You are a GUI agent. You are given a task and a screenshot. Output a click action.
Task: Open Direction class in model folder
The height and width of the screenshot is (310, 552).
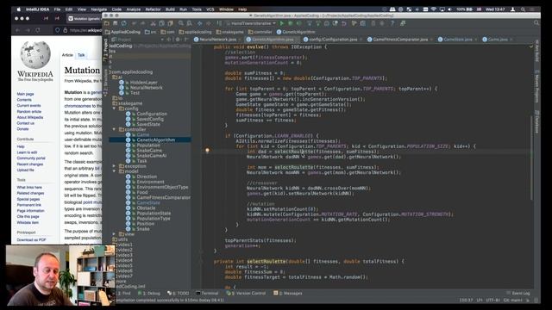[147, 177]
